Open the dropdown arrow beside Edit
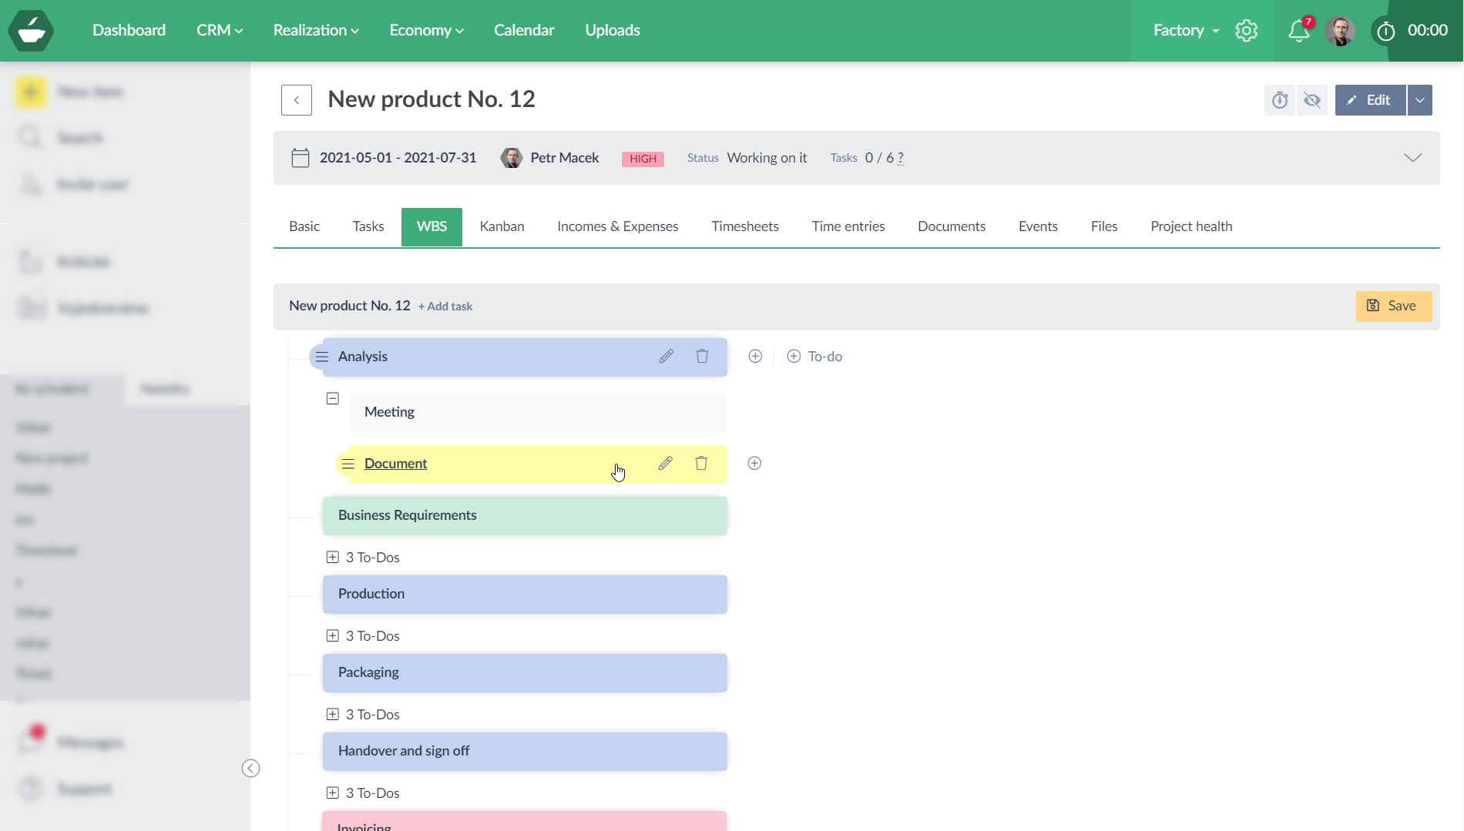The width and height of the screenshot is (1464, 831). [x=1420, y=100]
